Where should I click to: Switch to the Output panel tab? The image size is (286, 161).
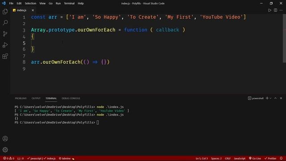point(36,98)
